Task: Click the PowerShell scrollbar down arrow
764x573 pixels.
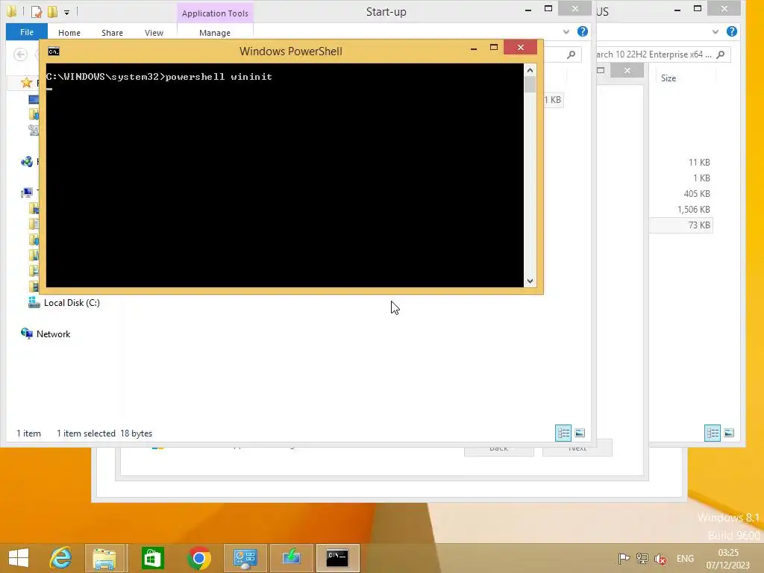Action: coord(530,281)
